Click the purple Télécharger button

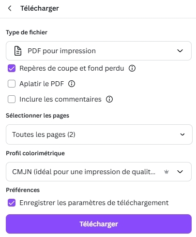pyautogui.click(x=99, y=224)
